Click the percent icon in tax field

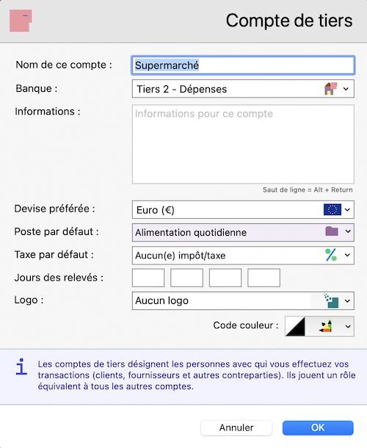coord(331,255)
